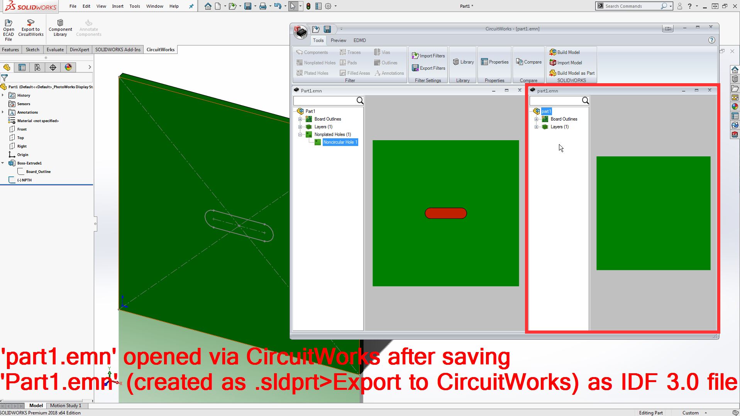Select Board_Outline sketch in feature tree
The image size is (740, 416).
click(38, 171)
